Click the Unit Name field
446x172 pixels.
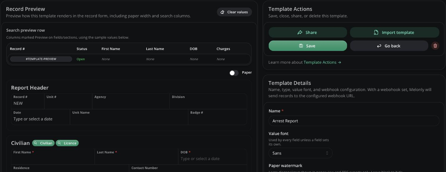pos(129,117)
